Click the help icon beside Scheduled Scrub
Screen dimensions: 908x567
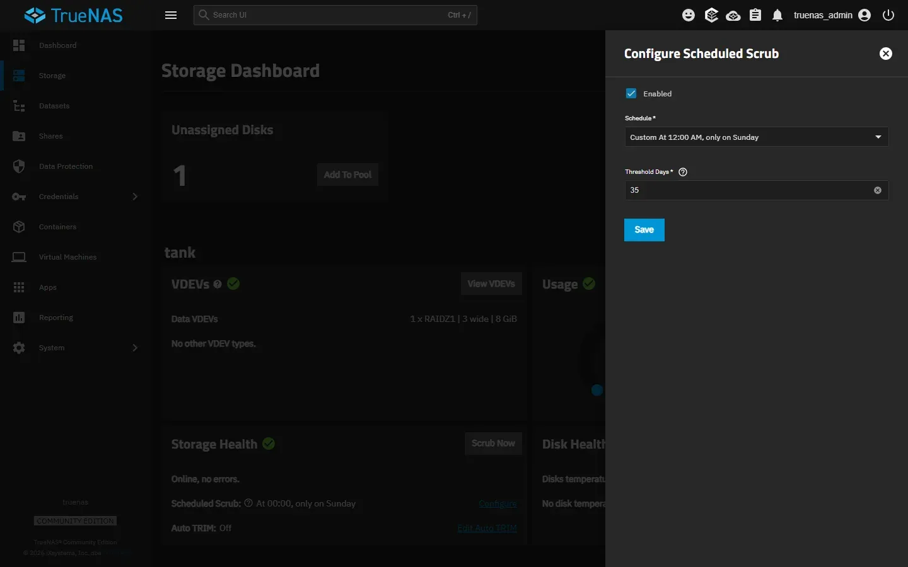tap(248, 503)
